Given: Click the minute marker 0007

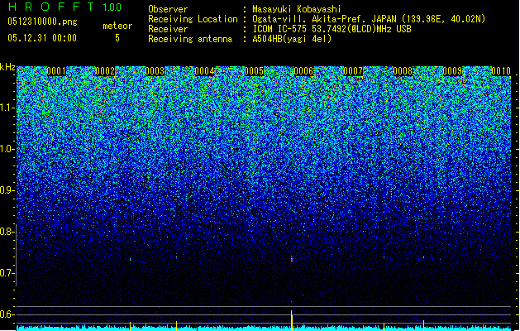Looking at the screenshot, I should (353, 71).
